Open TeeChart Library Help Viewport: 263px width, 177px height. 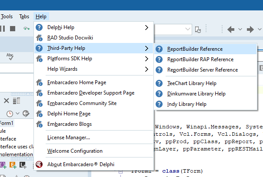[x=206, y=83]
